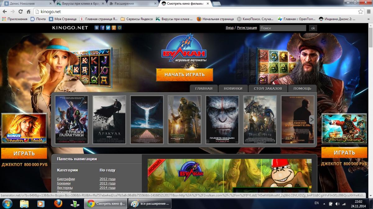Click the Twitter icon in the site header
The height and width of the screenshot is (209, 373).
click(108, 28)
